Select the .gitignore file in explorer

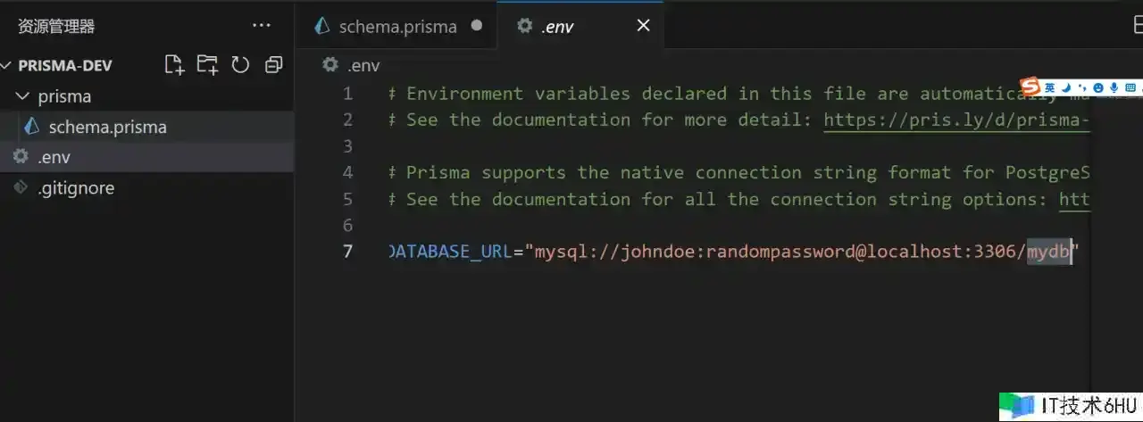(76, 187)
